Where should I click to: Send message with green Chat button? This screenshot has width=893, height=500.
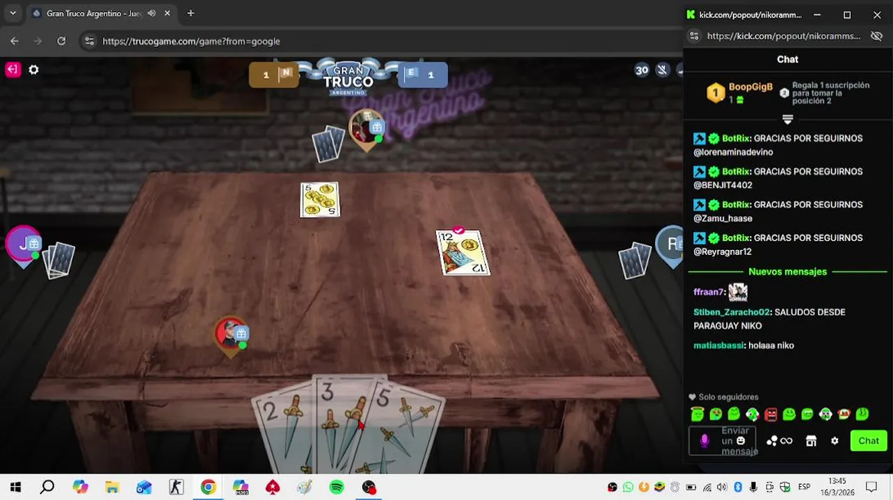869,441
